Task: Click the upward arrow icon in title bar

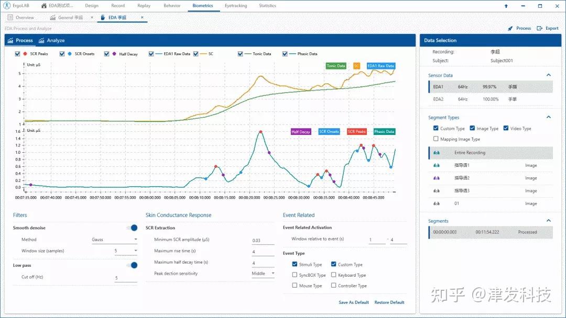Action: [506, 6]
